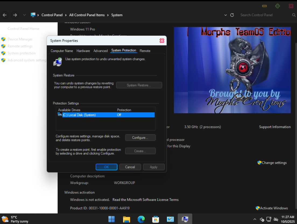Click the search magnifier in Control Panel
Screen dimensions: 297x224
tap(294, 15)
